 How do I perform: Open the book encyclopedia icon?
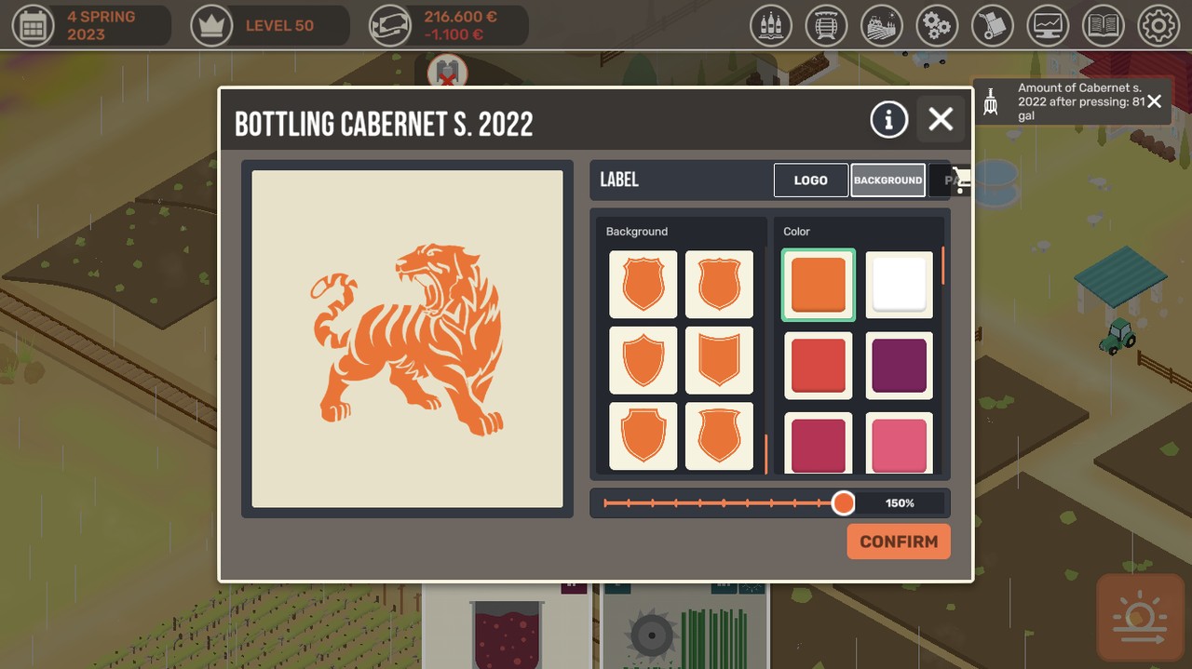(x=1104, y=26)
